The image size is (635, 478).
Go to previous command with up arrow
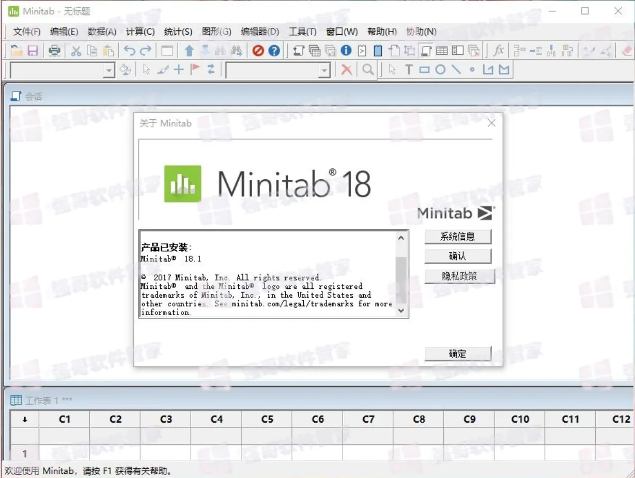tap(189, 51)
